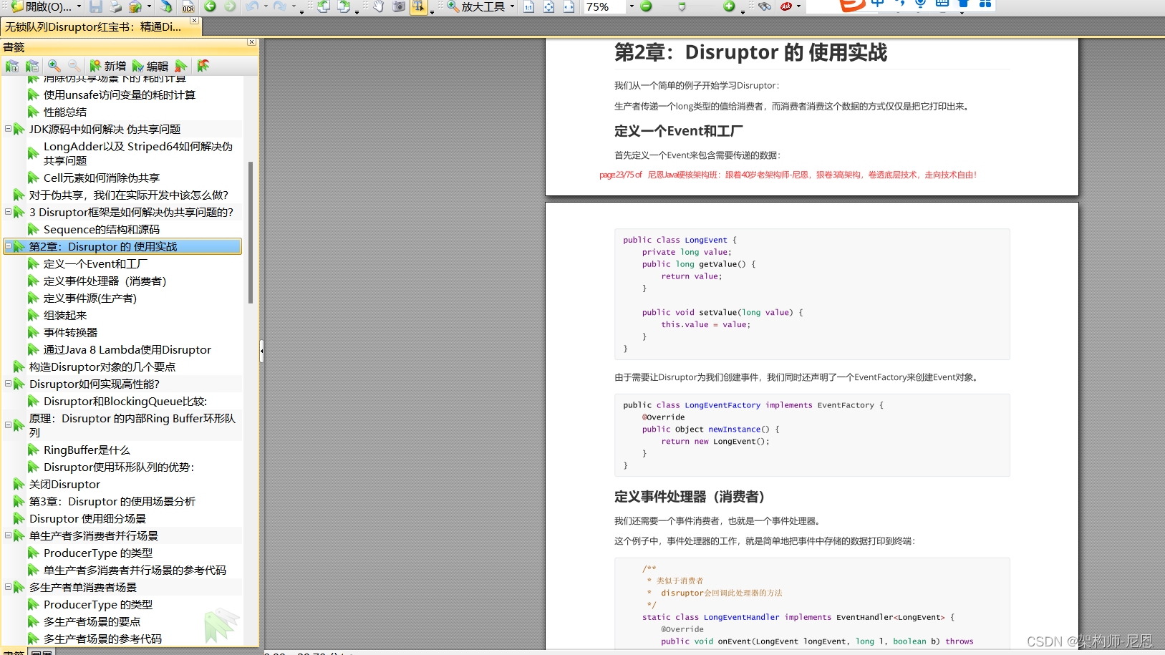Screen dimensions: 1165x655
Task: Open bookmark 通过Java 8 Lambda使用Disruptor
Action: coord(127,349)
